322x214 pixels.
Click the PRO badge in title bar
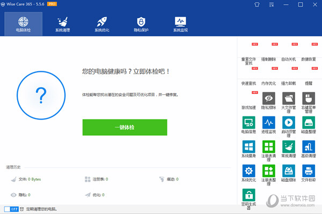[52, 4]
